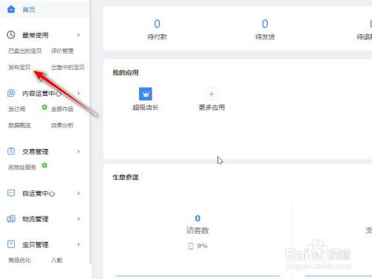Click the 0% mobile visitor percentage

point(202,246)
